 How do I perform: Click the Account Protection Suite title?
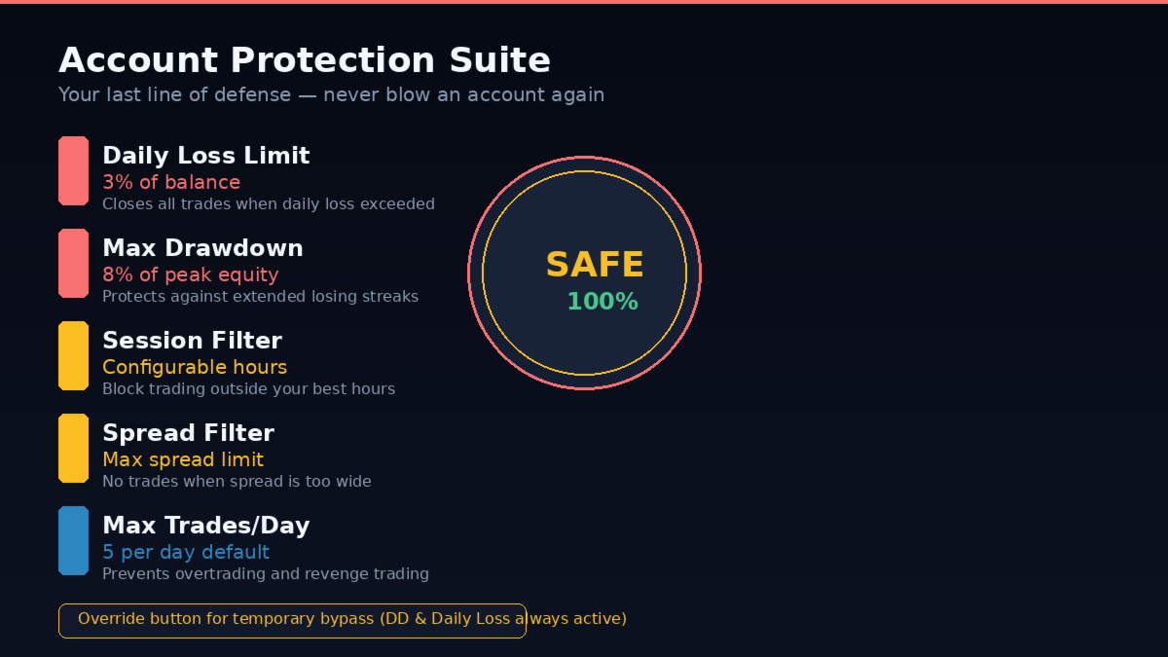click(305, 60)
